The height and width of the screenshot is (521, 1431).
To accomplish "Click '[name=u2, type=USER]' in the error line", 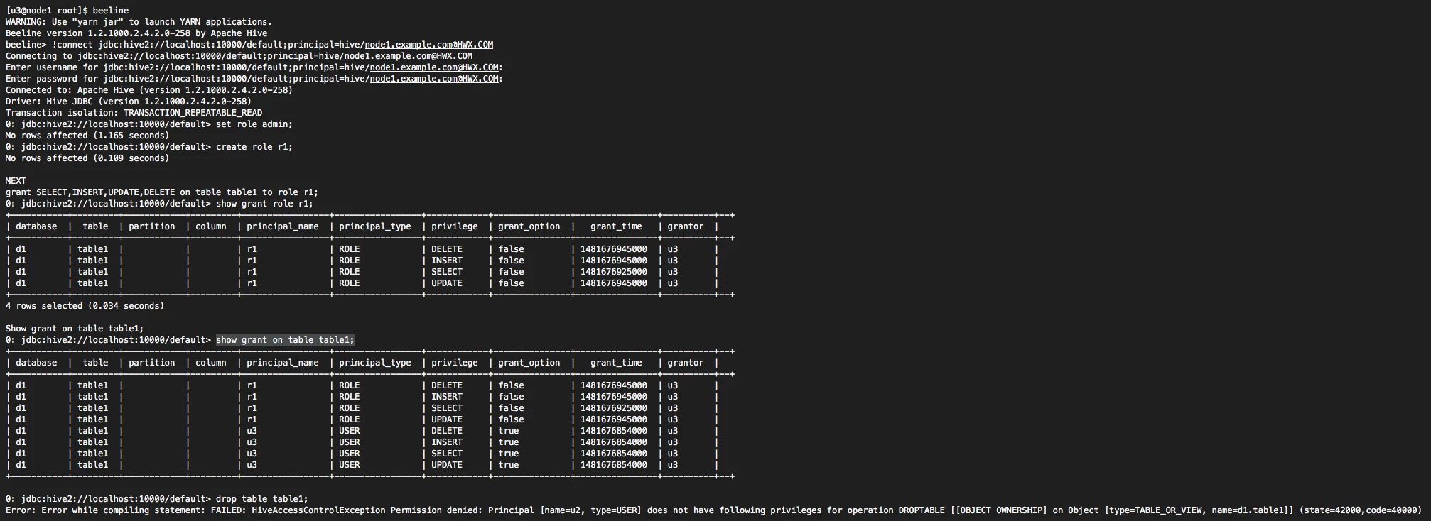I will (590, 510).
